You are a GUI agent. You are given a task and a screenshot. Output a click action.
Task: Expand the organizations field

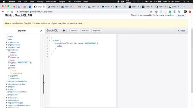coord(7,45)
